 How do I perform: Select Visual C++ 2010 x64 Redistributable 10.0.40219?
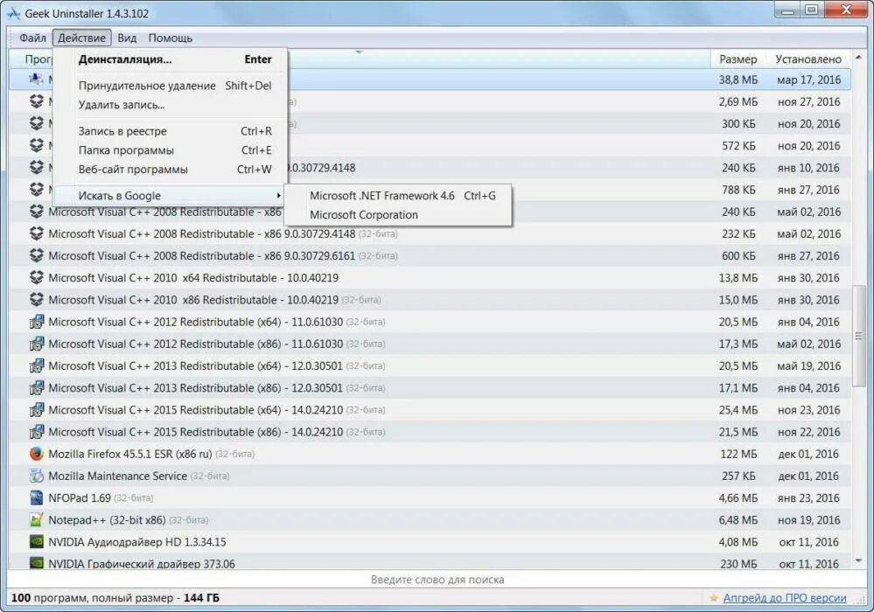[x=430, y=278]
